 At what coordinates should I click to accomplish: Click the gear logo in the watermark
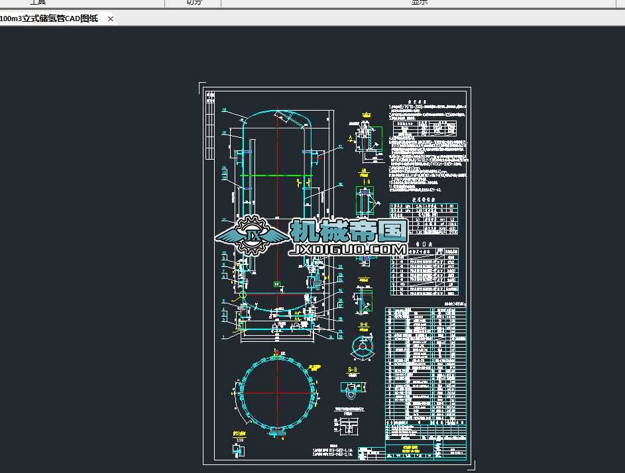(252, 233)
